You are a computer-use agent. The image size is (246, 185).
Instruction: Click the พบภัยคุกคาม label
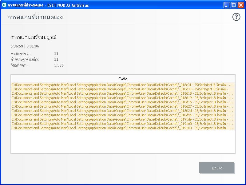(x=21, y=54)
